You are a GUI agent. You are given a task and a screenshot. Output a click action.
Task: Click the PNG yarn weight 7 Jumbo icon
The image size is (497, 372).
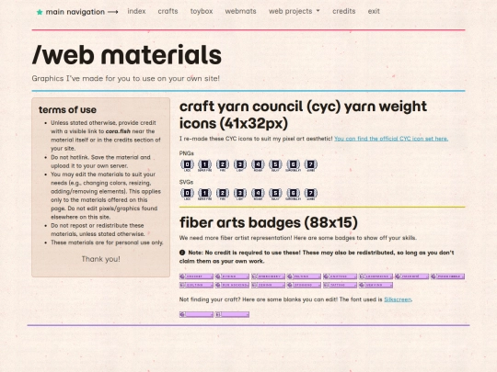tap(311, 165)
